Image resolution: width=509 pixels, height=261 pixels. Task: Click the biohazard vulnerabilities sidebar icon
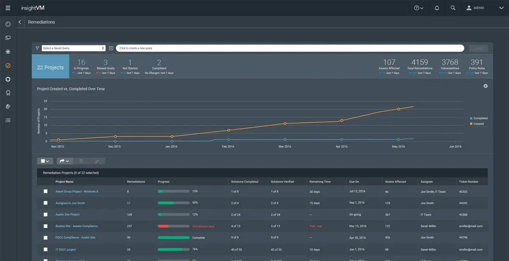[8, 52]
